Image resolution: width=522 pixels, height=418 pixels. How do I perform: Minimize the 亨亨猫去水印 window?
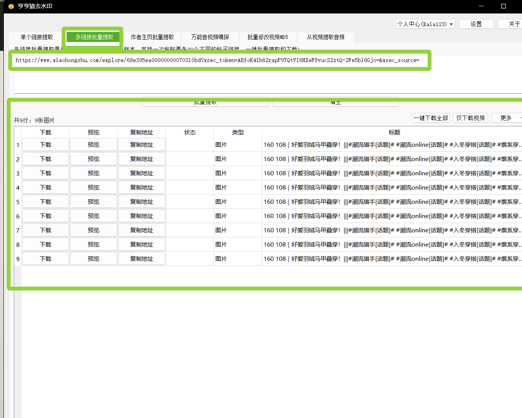click(481, 6)
